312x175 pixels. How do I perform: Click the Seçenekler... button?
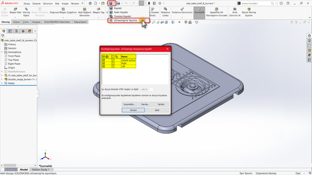pos(129,104)
